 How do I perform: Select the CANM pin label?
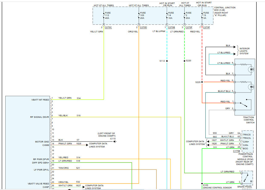[x=46, y=145]
